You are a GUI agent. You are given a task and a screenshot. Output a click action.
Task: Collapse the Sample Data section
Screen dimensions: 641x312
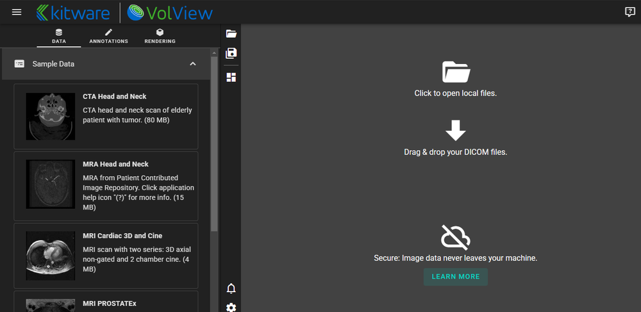click(x=193, y=63)
